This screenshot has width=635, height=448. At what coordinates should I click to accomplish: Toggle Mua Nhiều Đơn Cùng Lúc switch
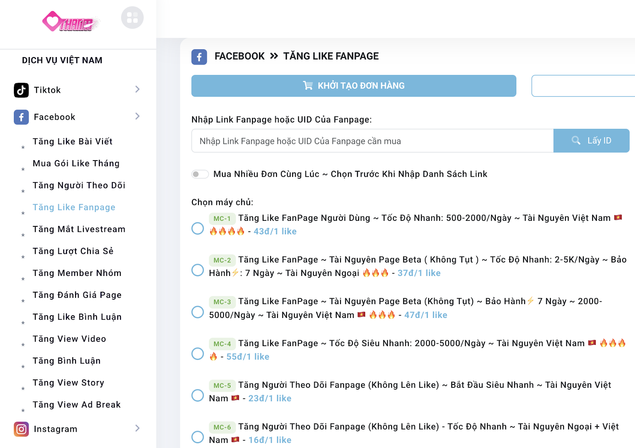tap(200, 174)
